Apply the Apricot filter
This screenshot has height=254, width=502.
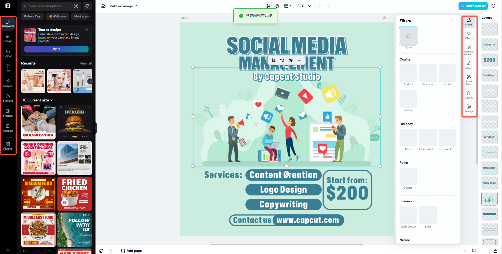pyautogui.click(x=408, y=73)
